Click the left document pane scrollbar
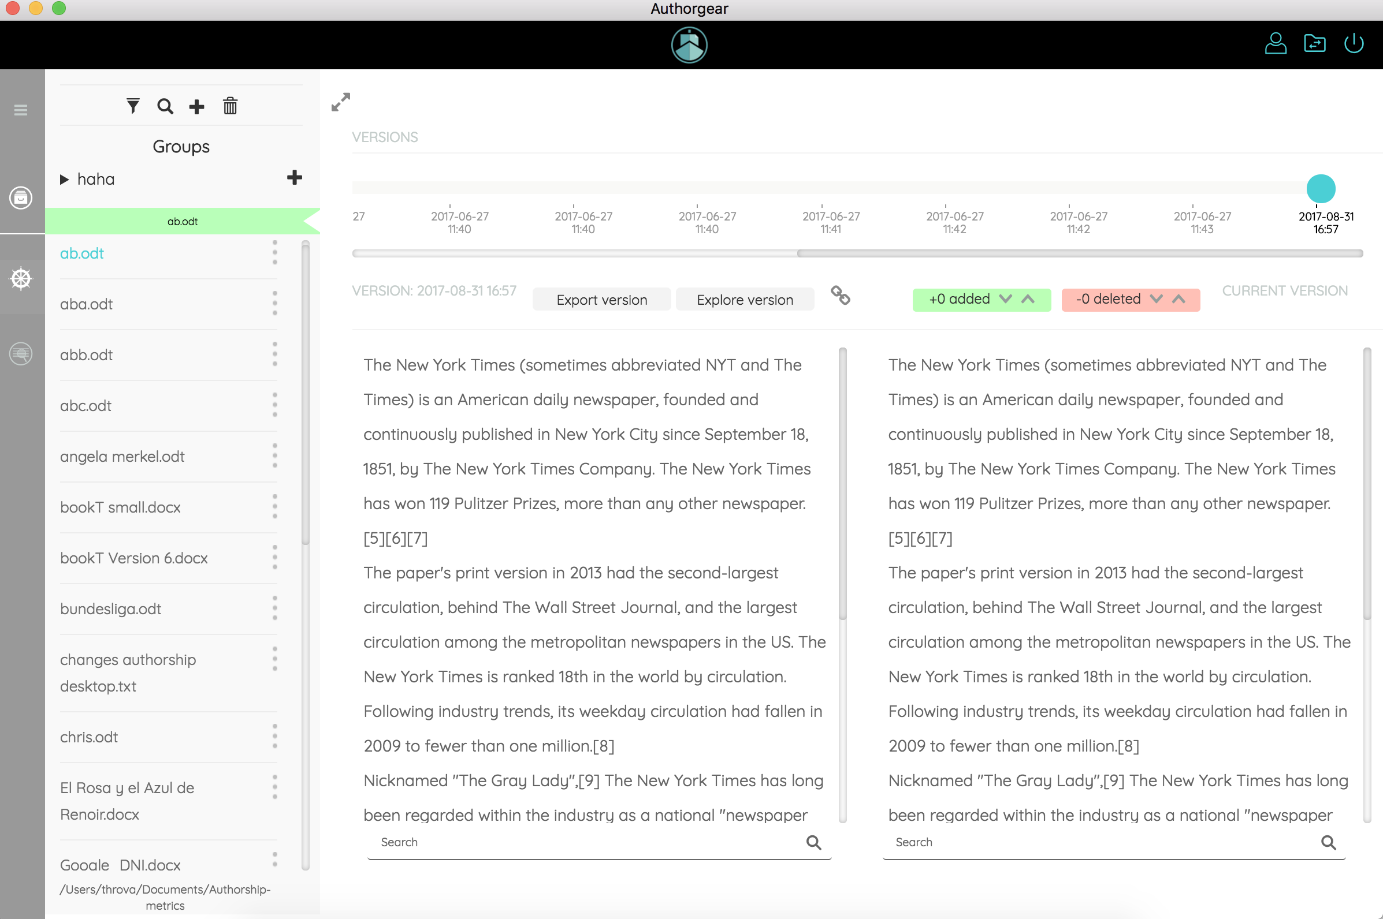Viewport: 1383px width, 919px height. [x=843, y=484]
